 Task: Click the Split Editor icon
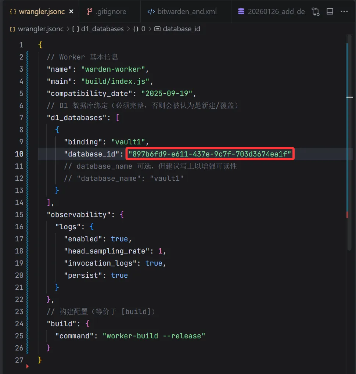point(330,11)
